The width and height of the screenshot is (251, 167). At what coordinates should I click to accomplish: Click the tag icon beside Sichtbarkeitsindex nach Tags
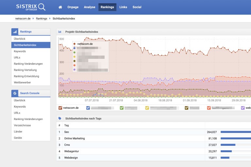[x=60, y=119]
